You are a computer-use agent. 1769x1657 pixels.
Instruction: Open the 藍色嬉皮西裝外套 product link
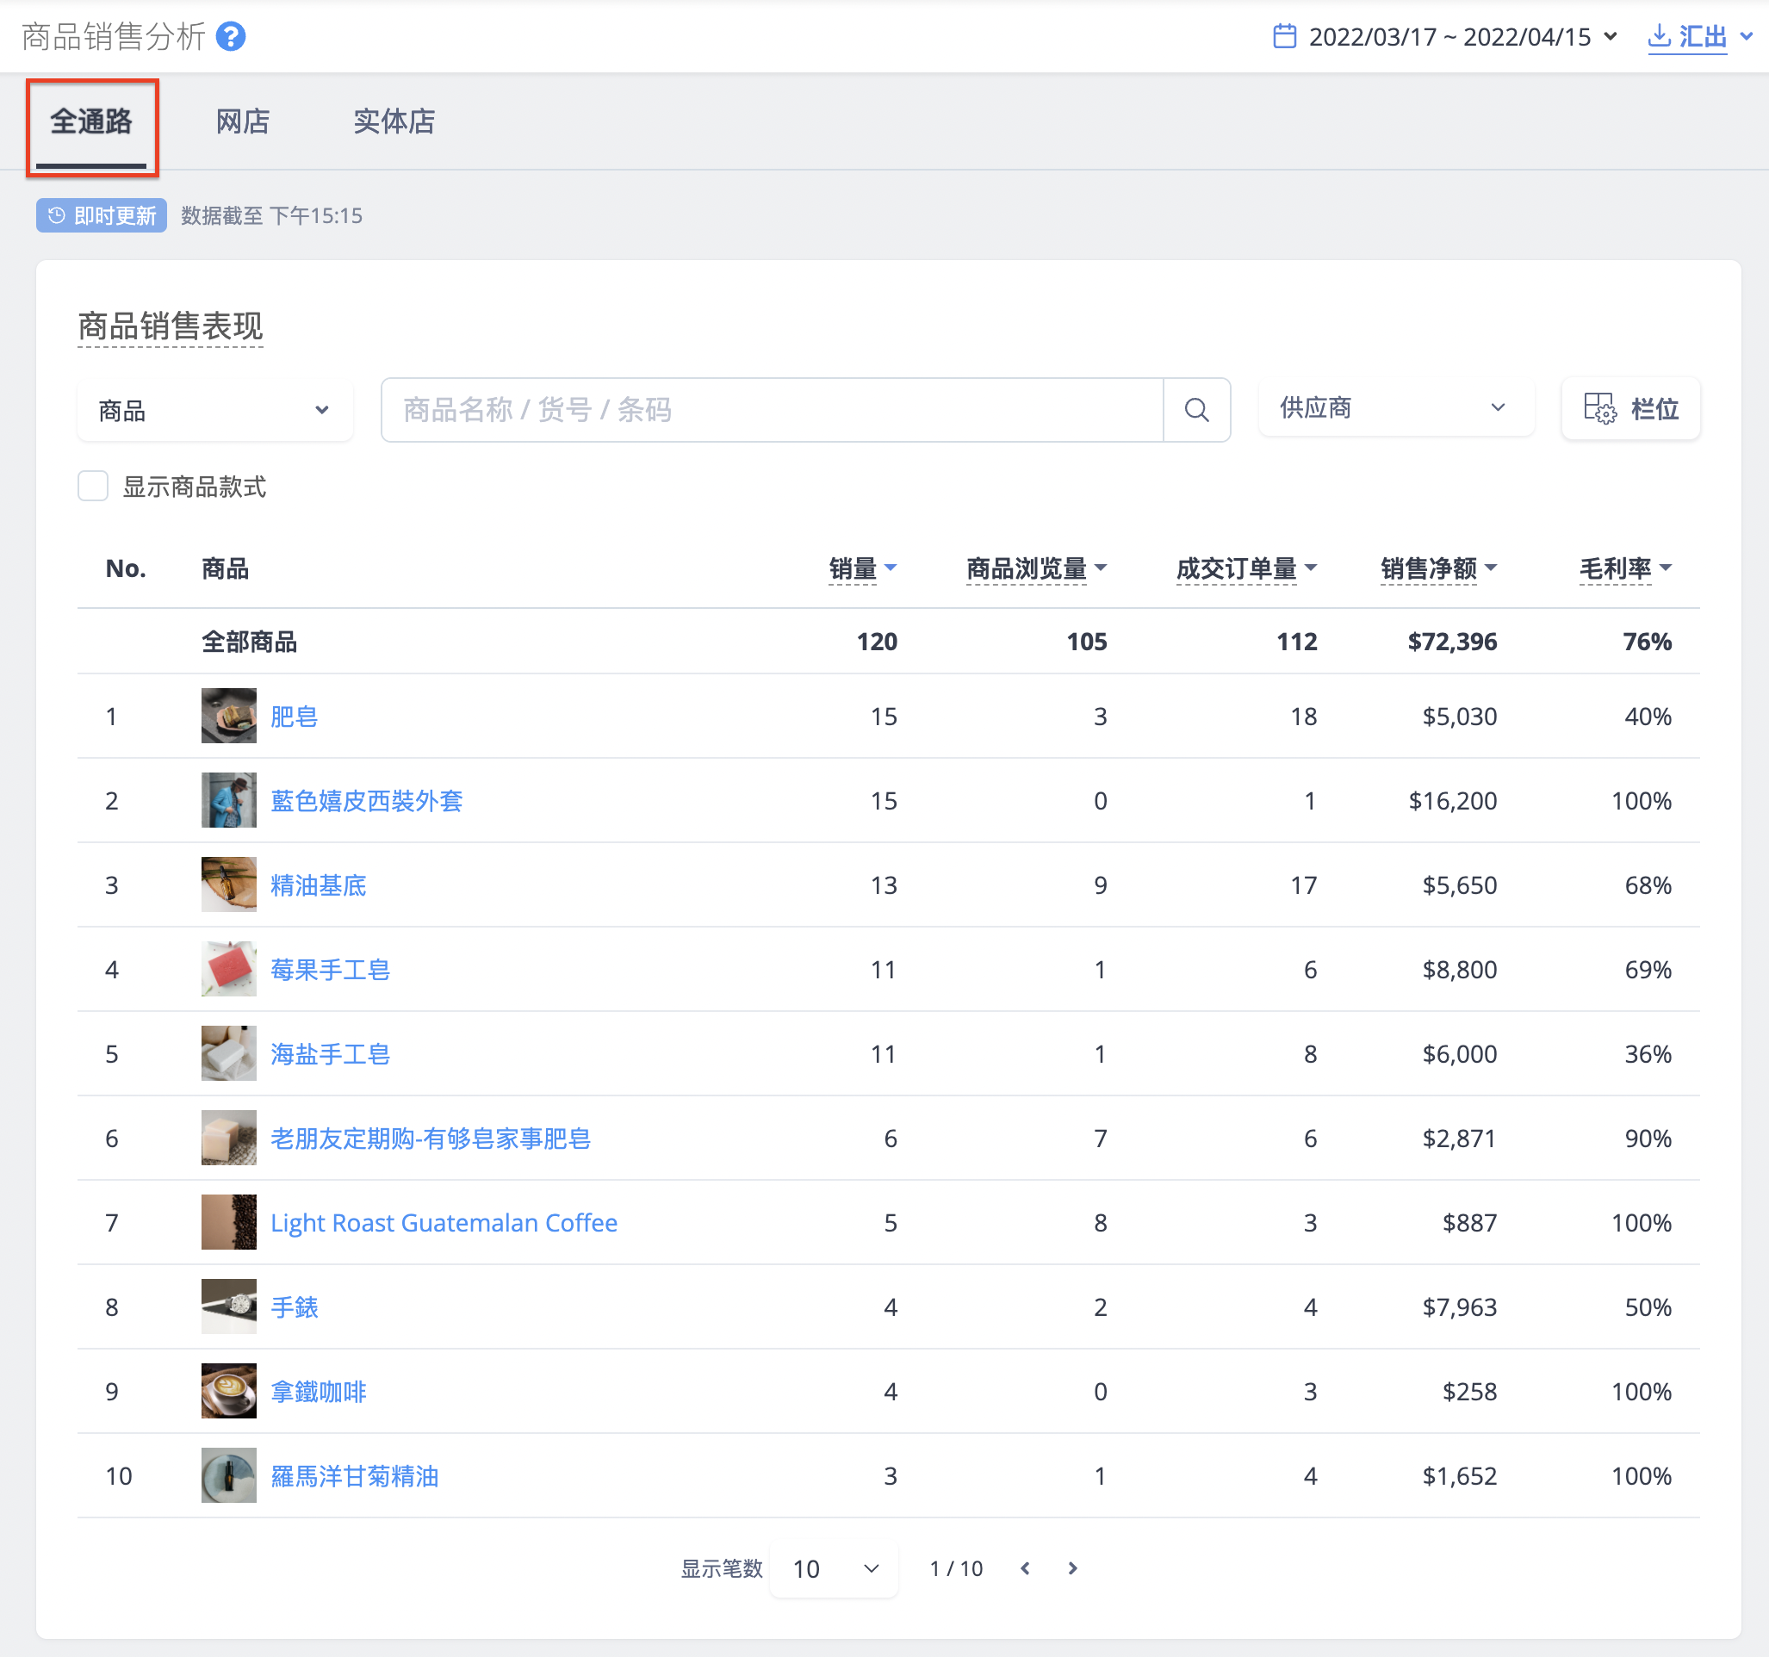[366, 801]
